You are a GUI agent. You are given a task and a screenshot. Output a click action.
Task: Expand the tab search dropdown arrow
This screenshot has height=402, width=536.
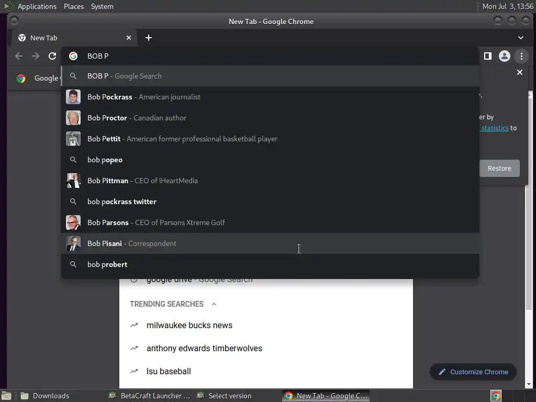pos(521,38)
